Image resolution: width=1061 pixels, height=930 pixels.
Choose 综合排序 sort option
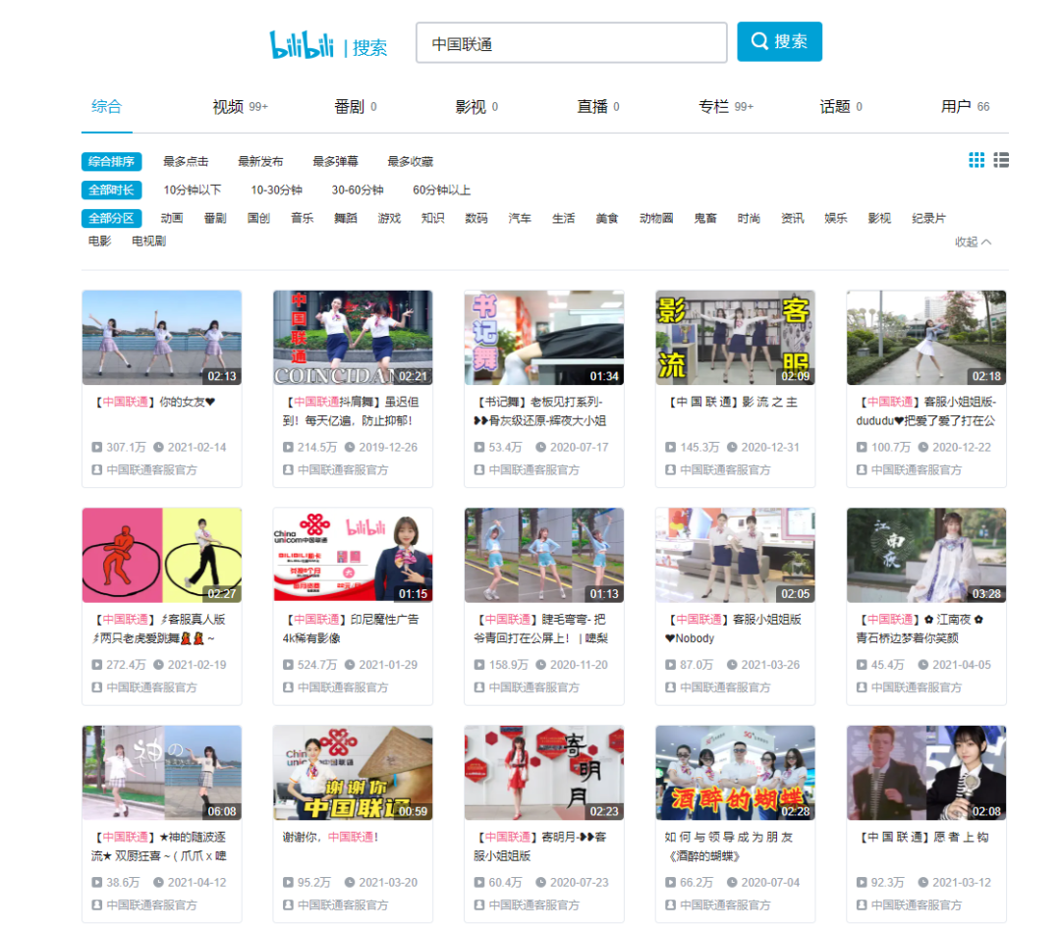[112, 162]
